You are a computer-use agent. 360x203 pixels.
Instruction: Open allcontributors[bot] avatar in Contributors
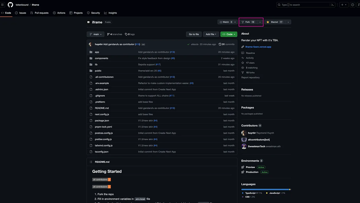pyautogui.click(x=244, y=140)
